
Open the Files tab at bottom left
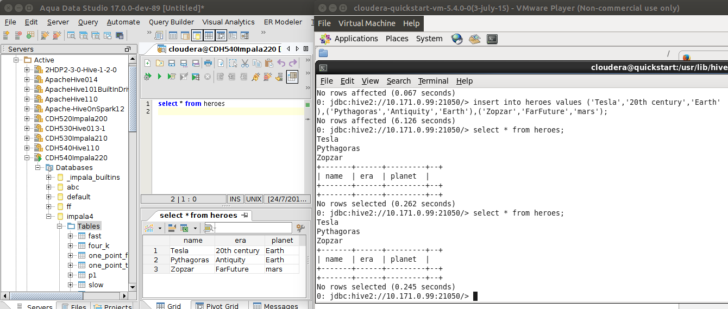tap(73, 307)
